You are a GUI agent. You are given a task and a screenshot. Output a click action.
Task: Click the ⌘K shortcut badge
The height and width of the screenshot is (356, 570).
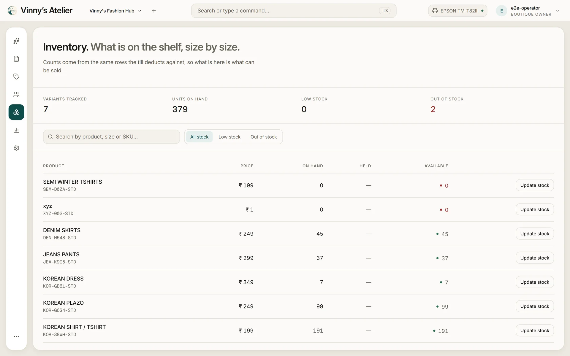pyautogui.click(x=385, y=11)
